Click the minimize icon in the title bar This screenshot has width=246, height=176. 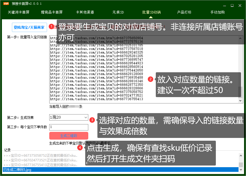pyautogui.click(x=225, y=5)
